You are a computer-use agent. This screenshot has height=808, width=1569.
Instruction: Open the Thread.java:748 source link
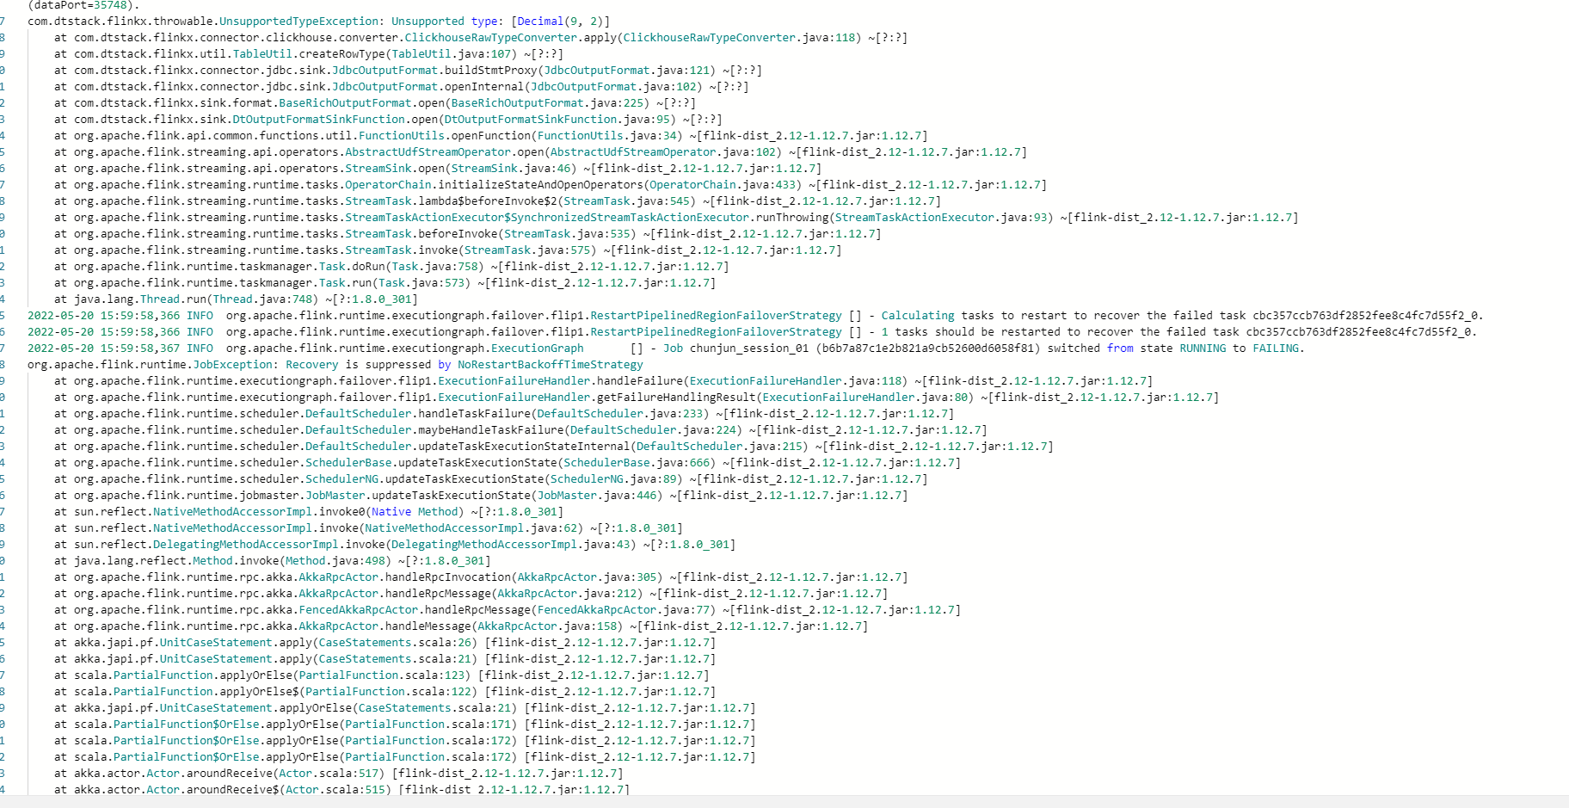tap(267, 299)
